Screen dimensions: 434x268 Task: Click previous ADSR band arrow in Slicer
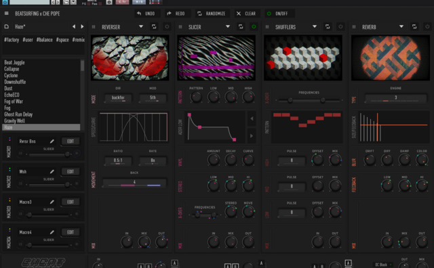(x=252, y=118)
